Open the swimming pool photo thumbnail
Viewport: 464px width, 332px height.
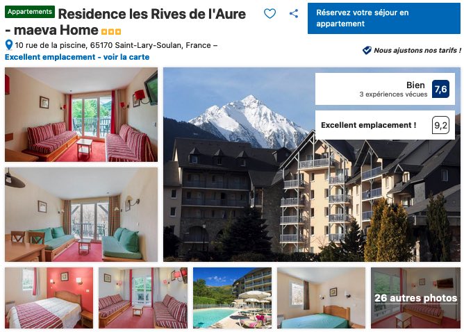(x=232, y=298)
